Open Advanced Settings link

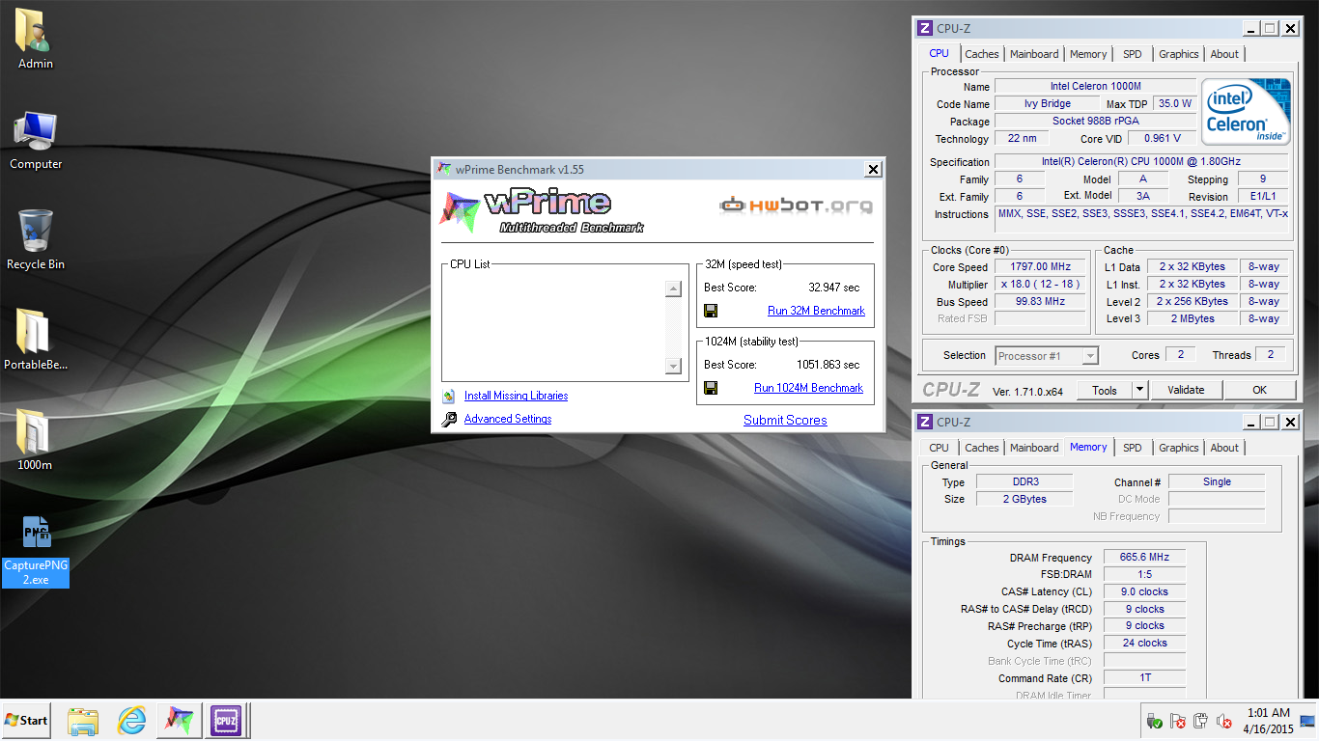tap(508, 419)
